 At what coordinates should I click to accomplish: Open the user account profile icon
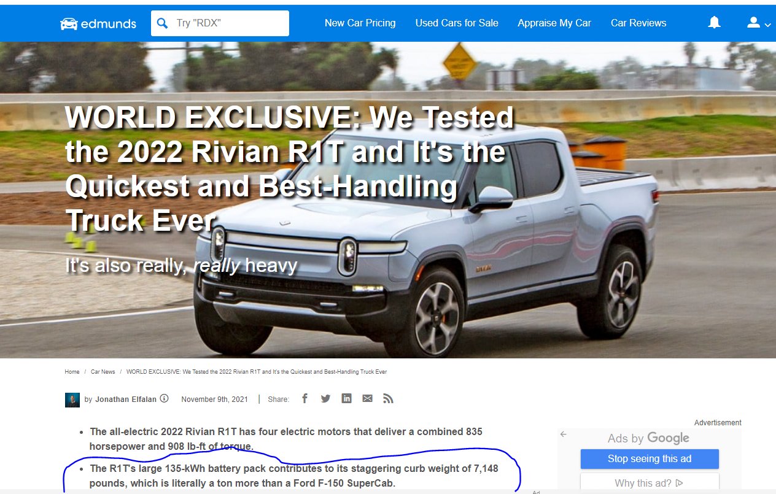[753, 23]
